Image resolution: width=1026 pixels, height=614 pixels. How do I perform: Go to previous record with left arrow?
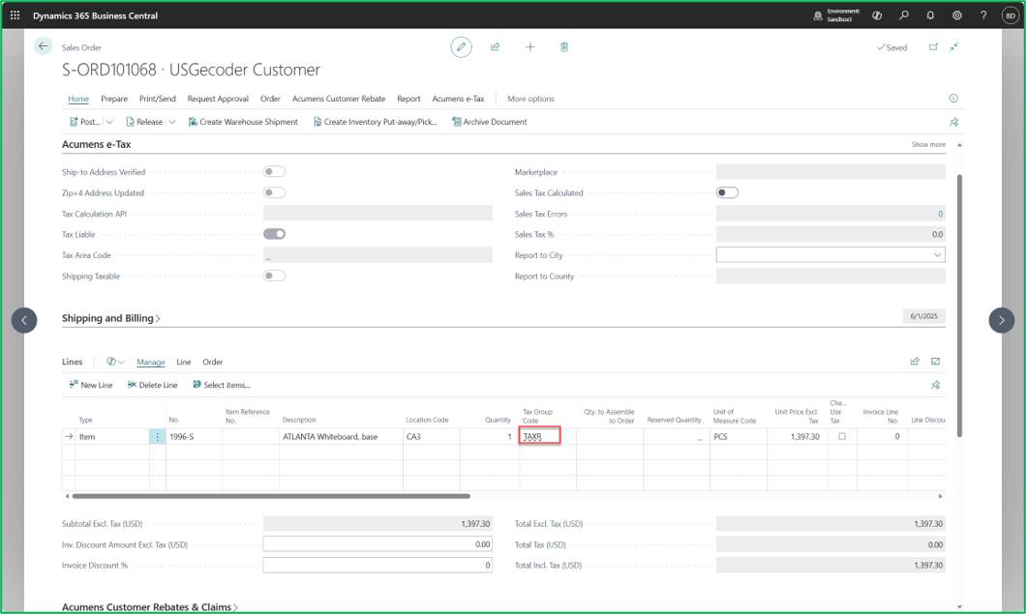click(24, 320)
